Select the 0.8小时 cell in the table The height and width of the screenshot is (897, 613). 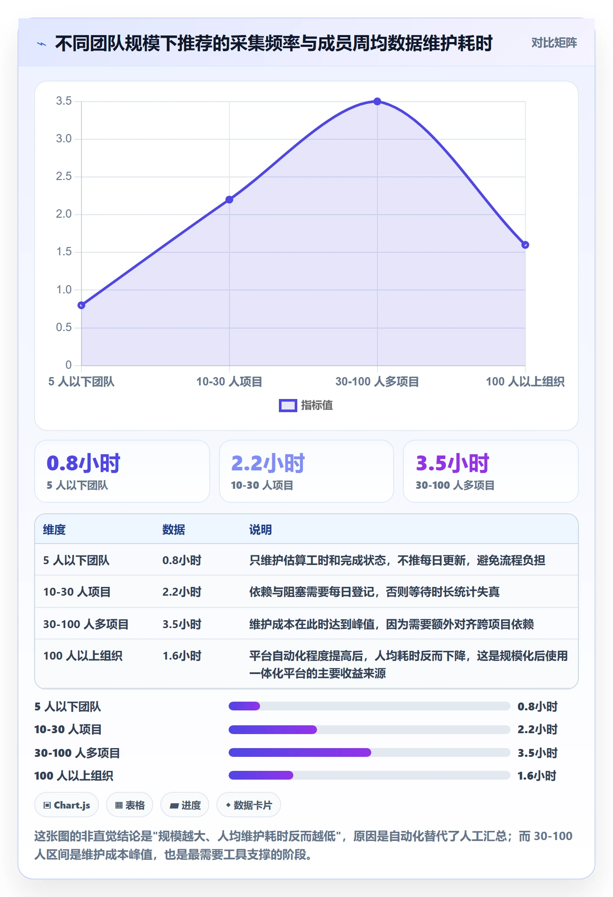coord(182,560)
